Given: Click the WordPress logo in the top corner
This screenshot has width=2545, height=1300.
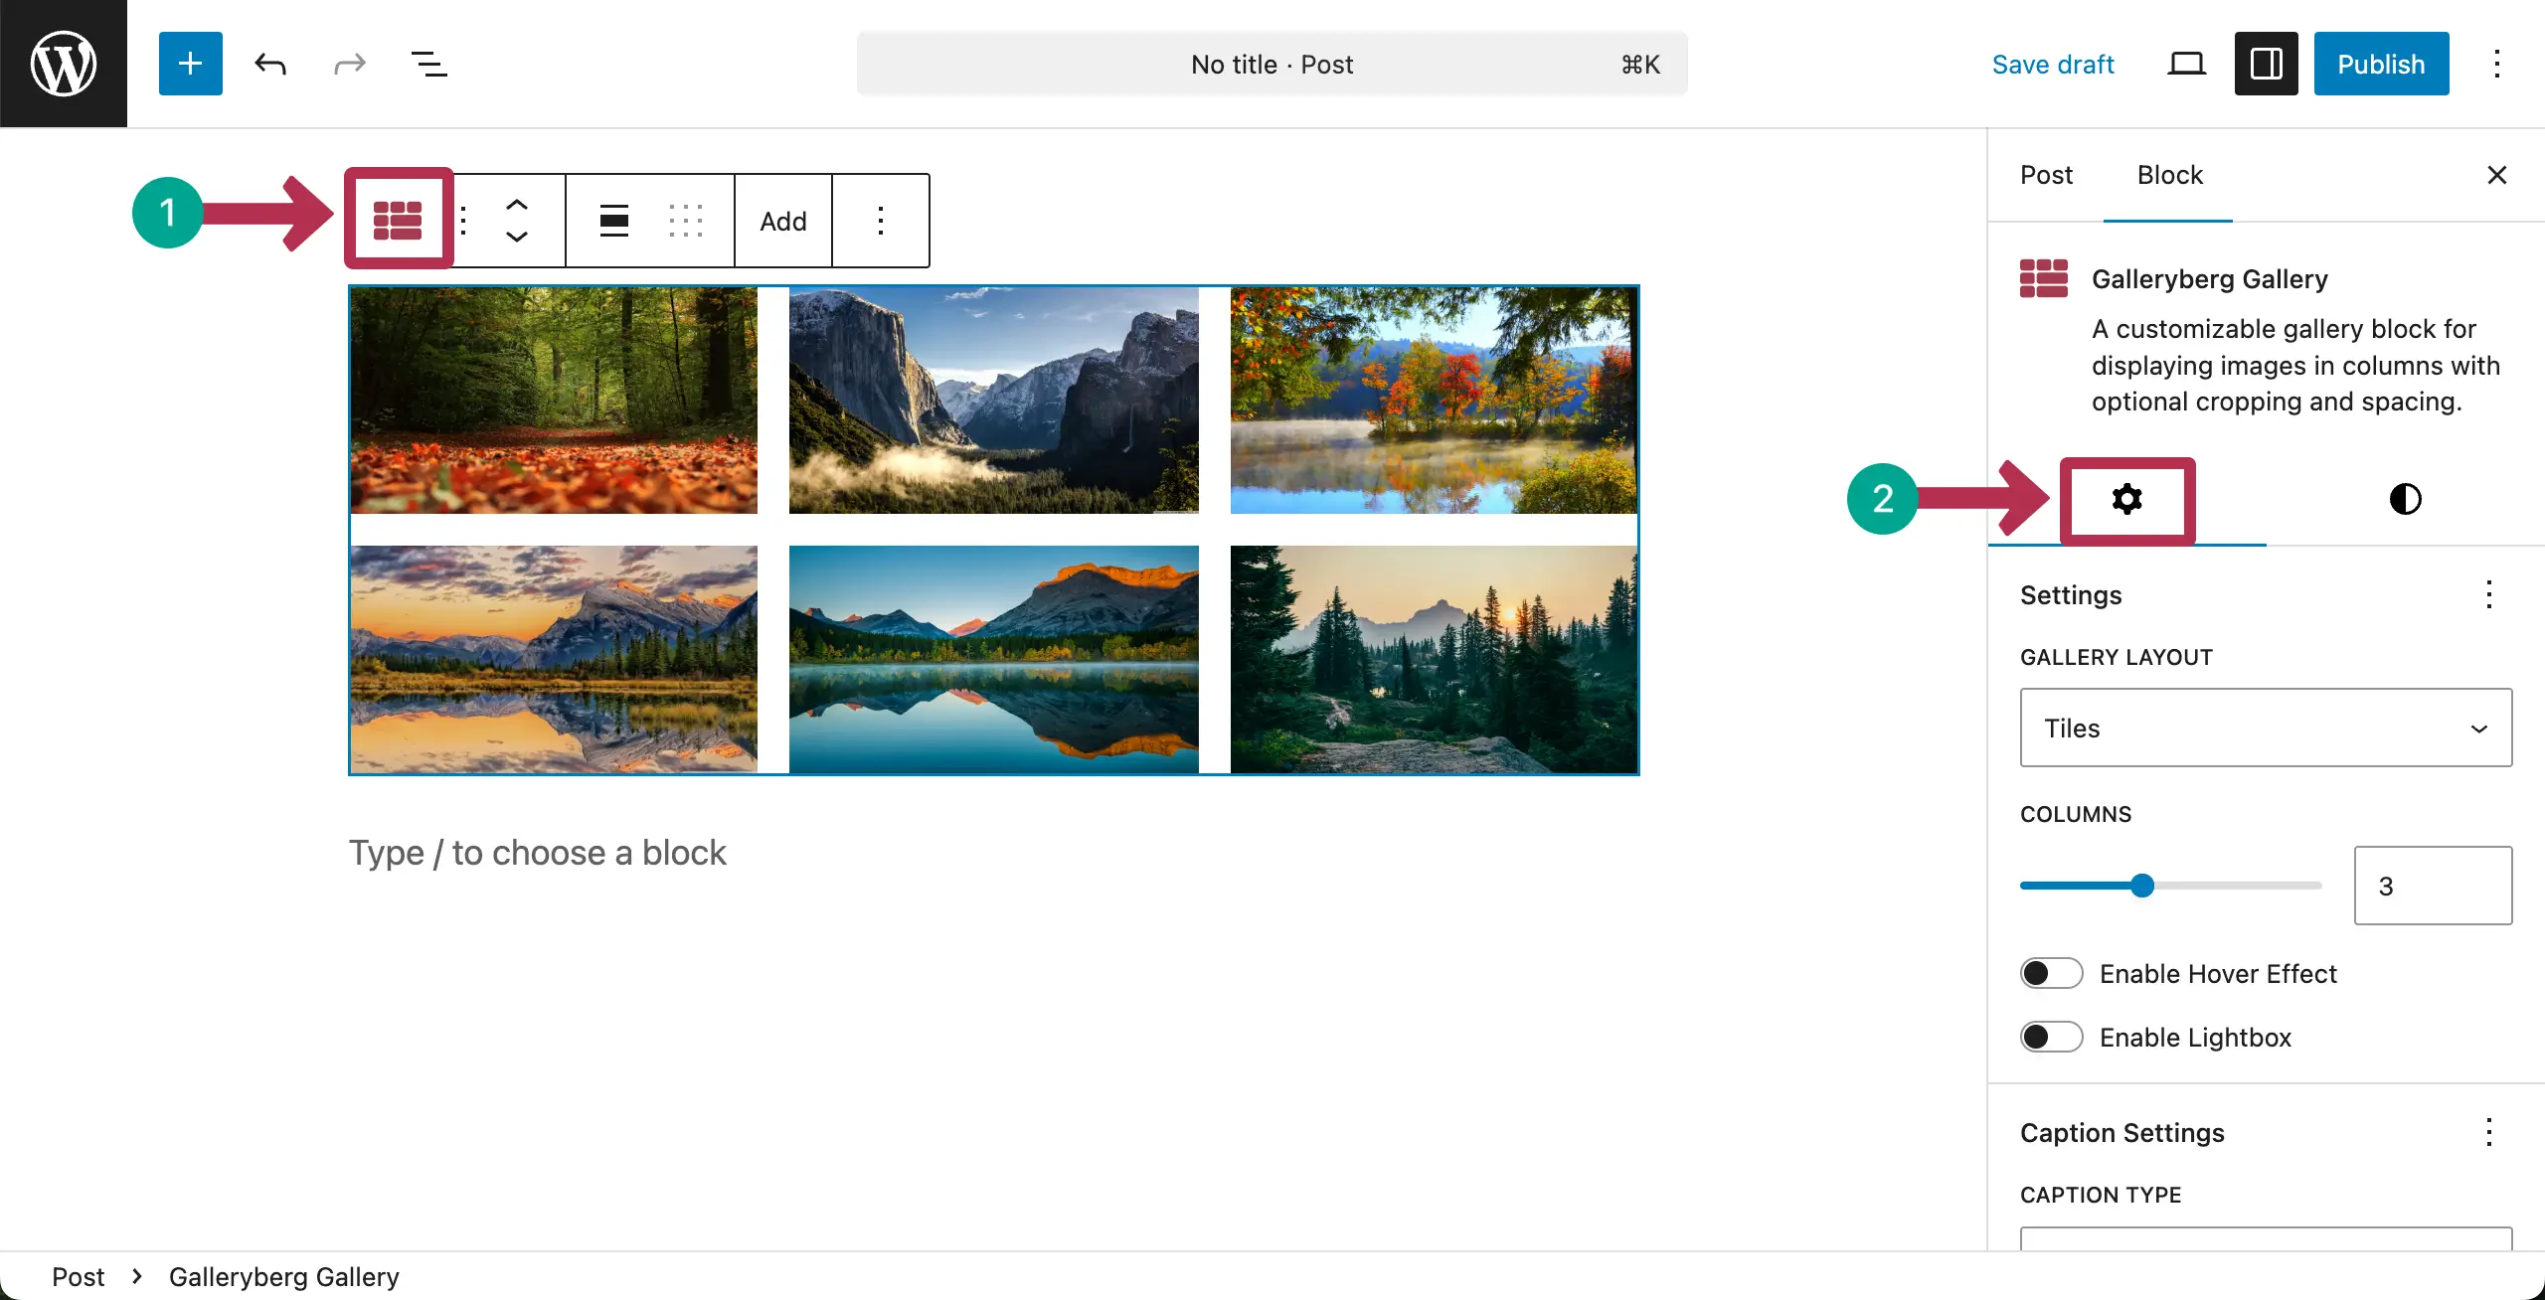Looking at the screenshot, I should click(63, 63).
